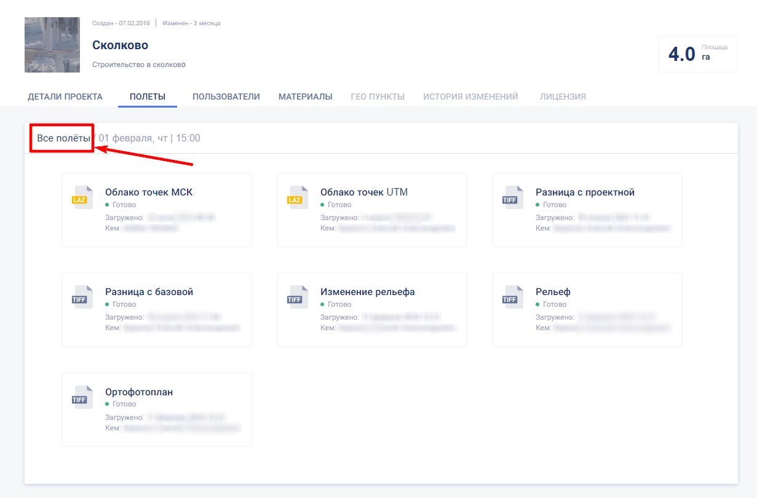The width and height of the screenshot is (757, 498).
Task: Click the 4.0 га area indicator
Action: click(x=697, y=54)
